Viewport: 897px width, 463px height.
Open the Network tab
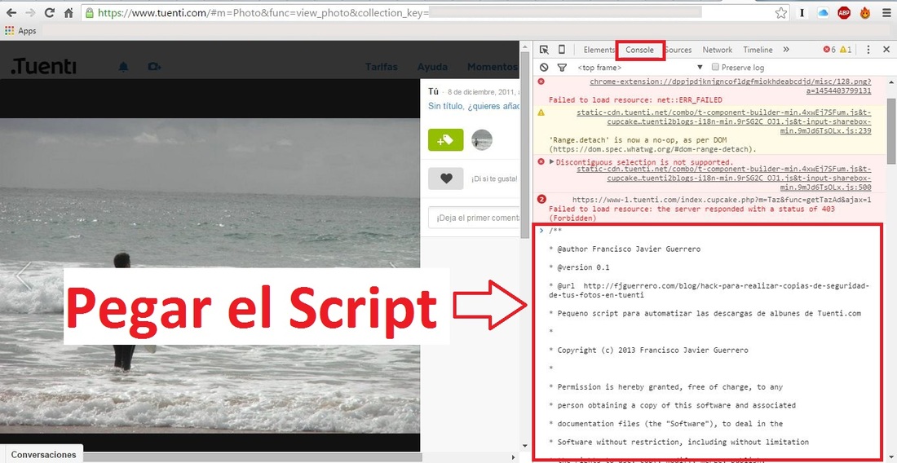(x=718, y=50)
